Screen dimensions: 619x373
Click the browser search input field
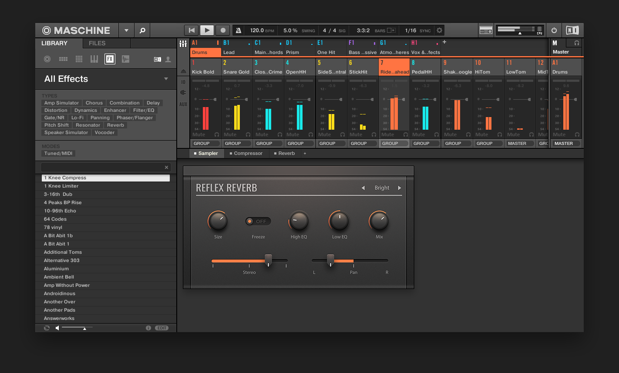tap(105, 167)
